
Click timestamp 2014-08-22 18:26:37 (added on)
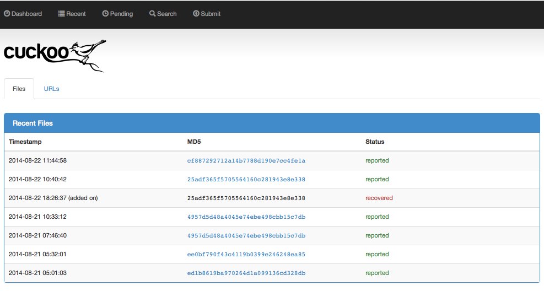pyautogui.click(x=53, y=198)
